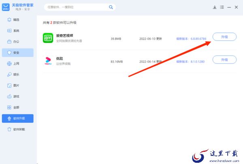Click the 39.8MB size text

[116, 39]
